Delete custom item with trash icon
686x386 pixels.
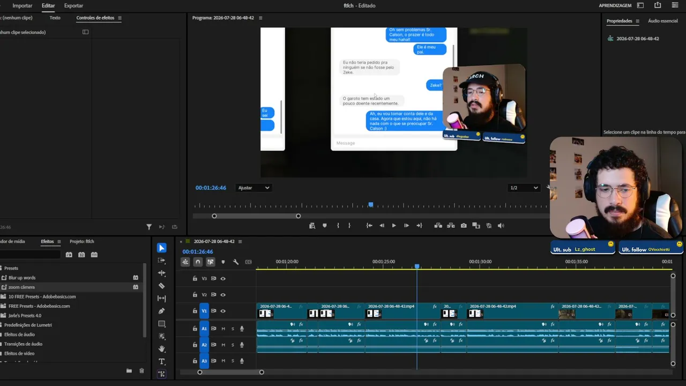[141, 370]
